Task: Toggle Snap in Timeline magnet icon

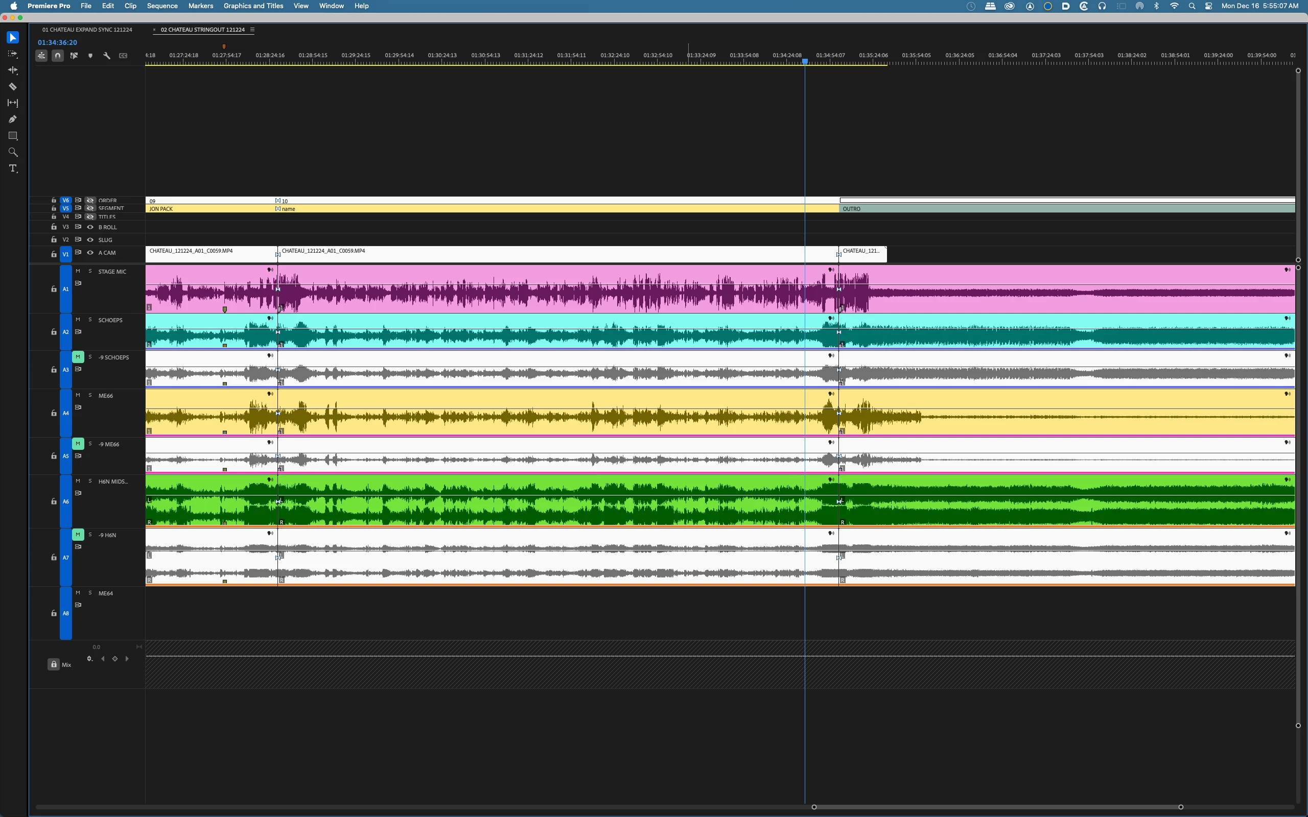Action: [57, 56]
